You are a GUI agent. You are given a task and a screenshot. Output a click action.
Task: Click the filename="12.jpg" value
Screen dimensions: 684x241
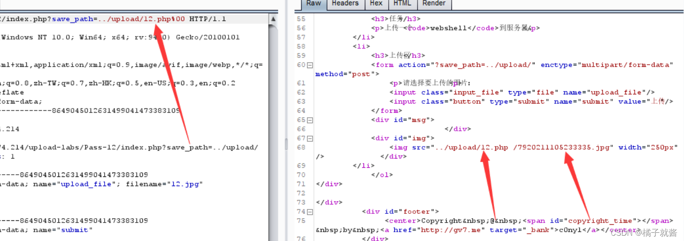coord(164,184)
